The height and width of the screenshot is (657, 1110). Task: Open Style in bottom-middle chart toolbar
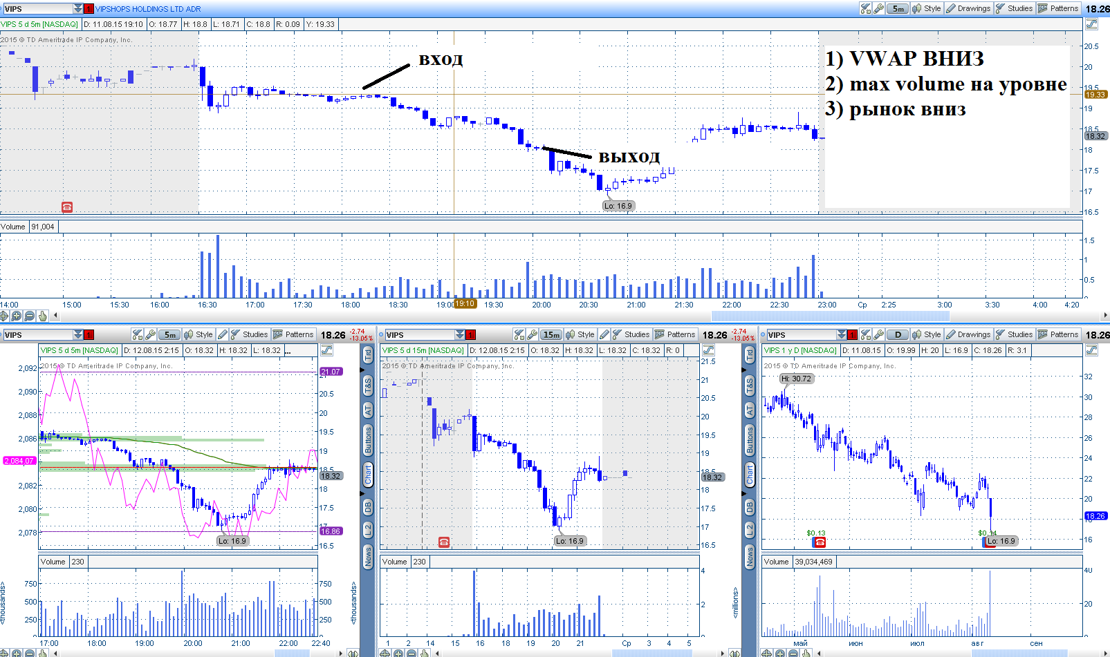click(x=580, y=334)
